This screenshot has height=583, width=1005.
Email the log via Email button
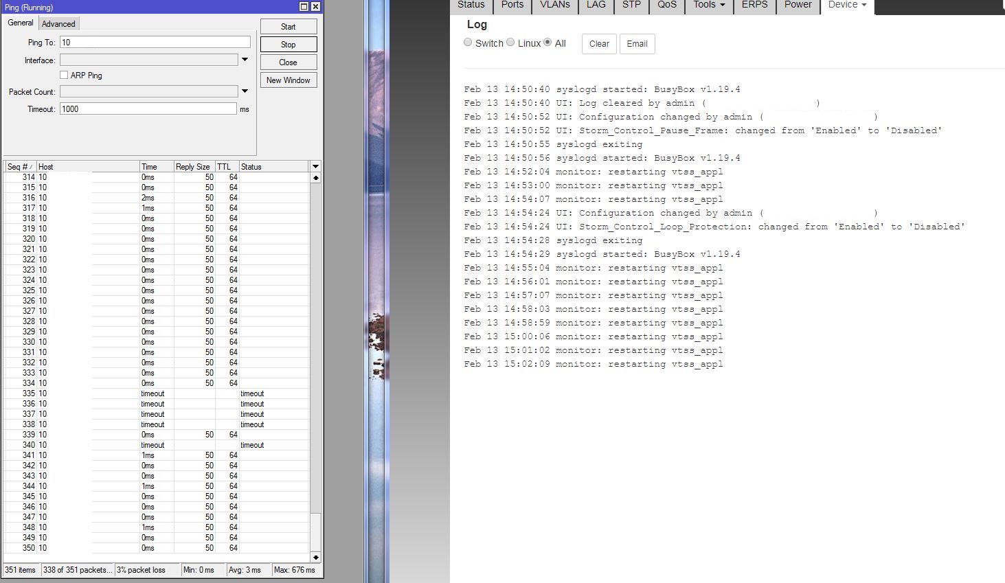(x=637, y=44)
